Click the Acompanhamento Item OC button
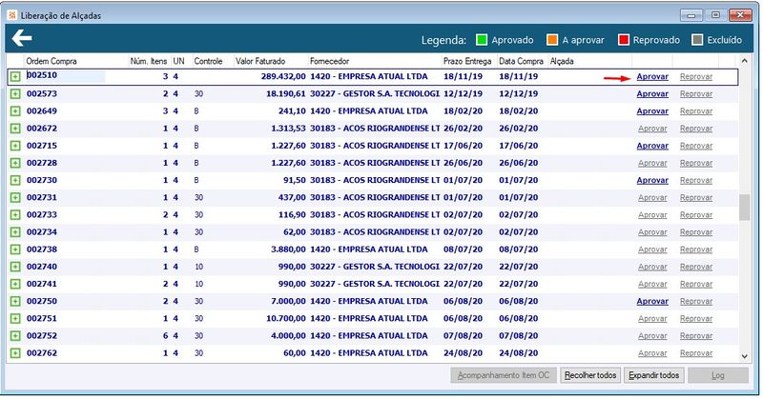The width and height of the screenshot is (763, 399). point(504,375)
